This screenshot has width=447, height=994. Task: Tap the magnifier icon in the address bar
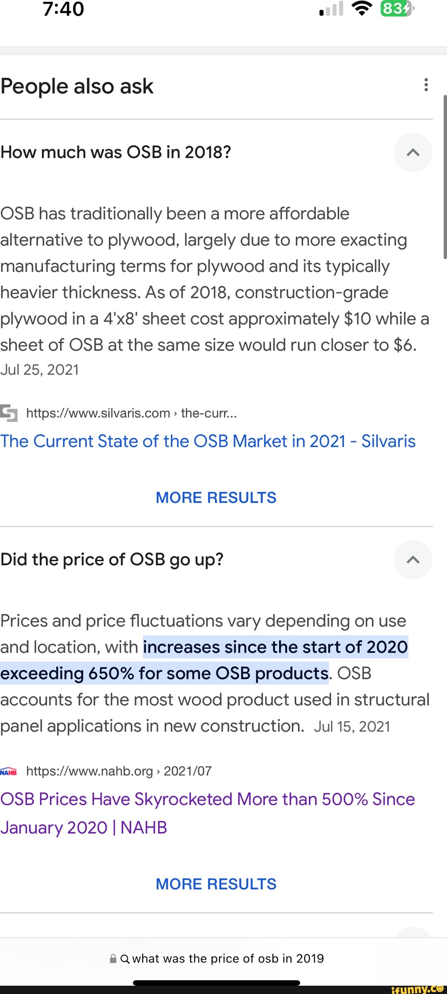point(125,959)
